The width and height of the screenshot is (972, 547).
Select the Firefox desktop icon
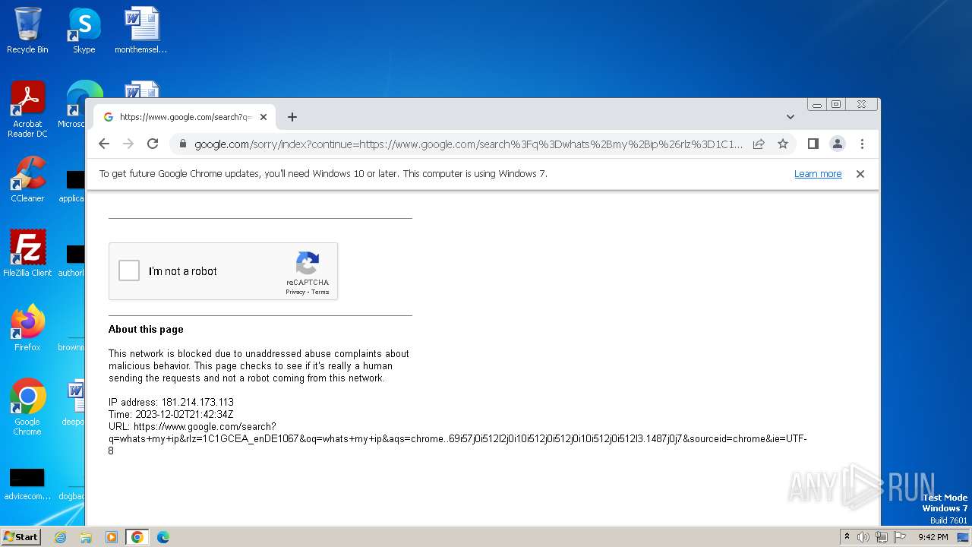click(27, 328)
